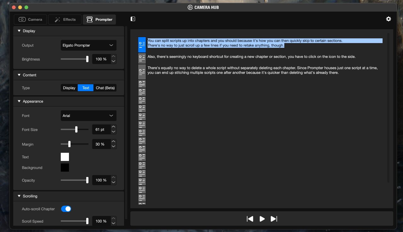Viewport: 403px width, 232px height.
Task: Adjust the Brightness slider
Action: [75, 59]
